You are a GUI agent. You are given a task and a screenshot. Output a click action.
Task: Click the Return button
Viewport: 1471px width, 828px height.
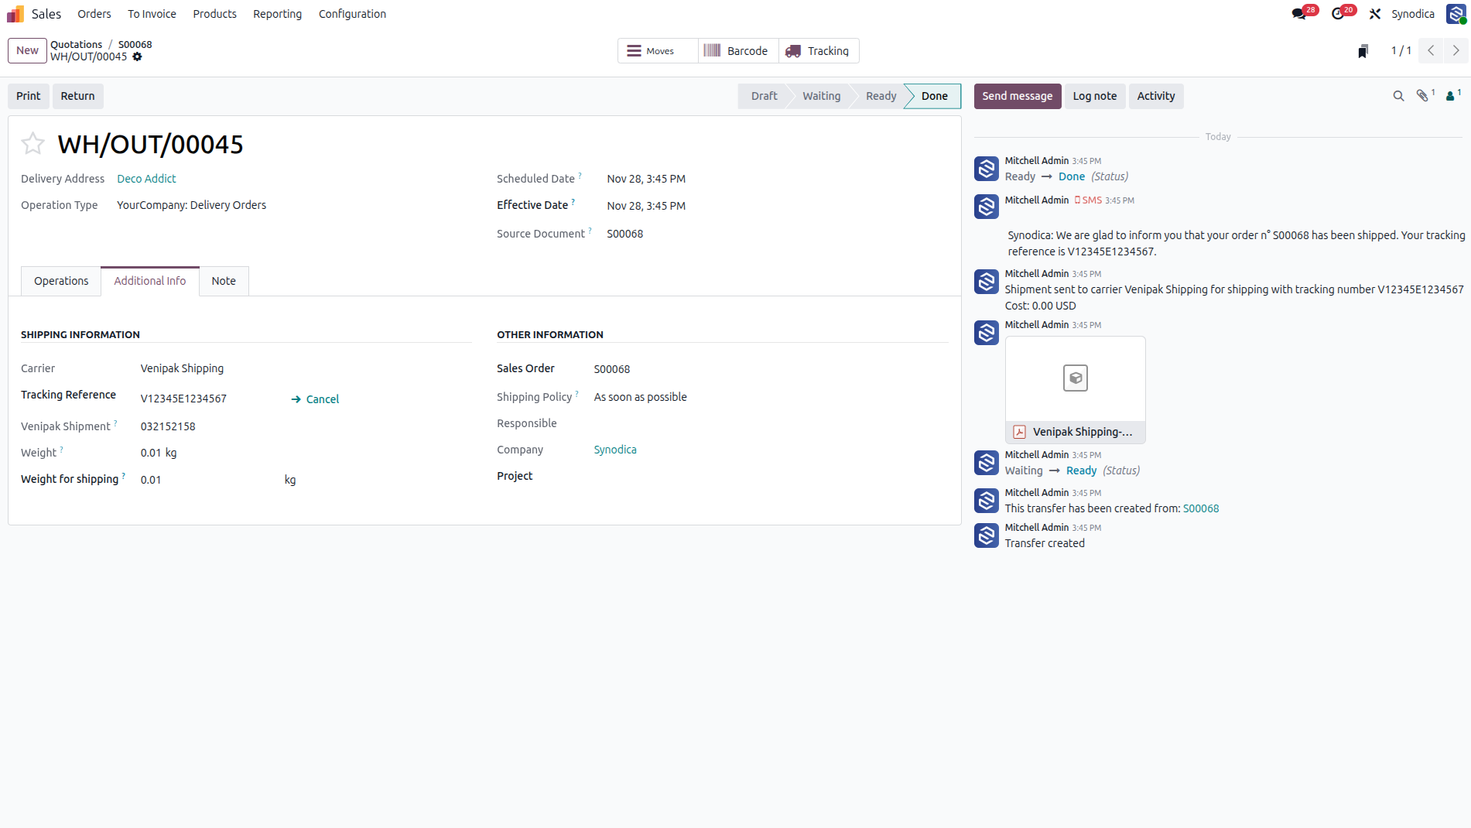pyautogui.click(x=77, y=96)
